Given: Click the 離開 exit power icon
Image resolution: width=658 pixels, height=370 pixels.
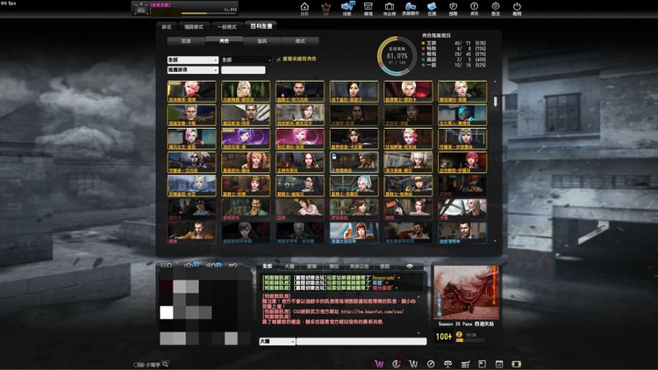Looking at the screenshot, I should (517, 9).
